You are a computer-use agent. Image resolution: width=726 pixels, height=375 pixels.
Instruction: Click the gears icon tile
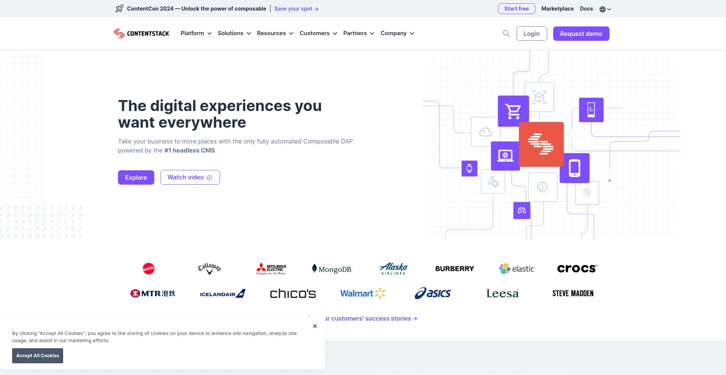[x=493, y=182]
